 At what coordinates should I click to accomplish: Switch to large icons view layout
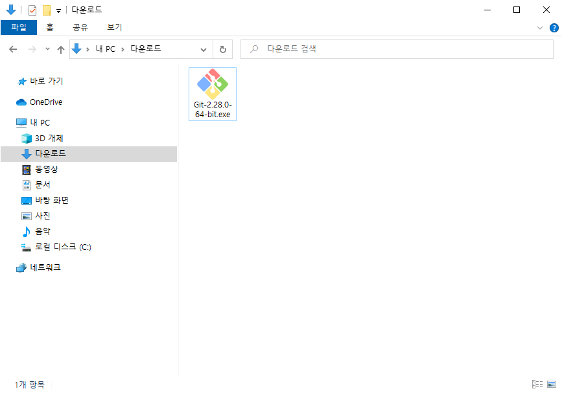point(552,385)
